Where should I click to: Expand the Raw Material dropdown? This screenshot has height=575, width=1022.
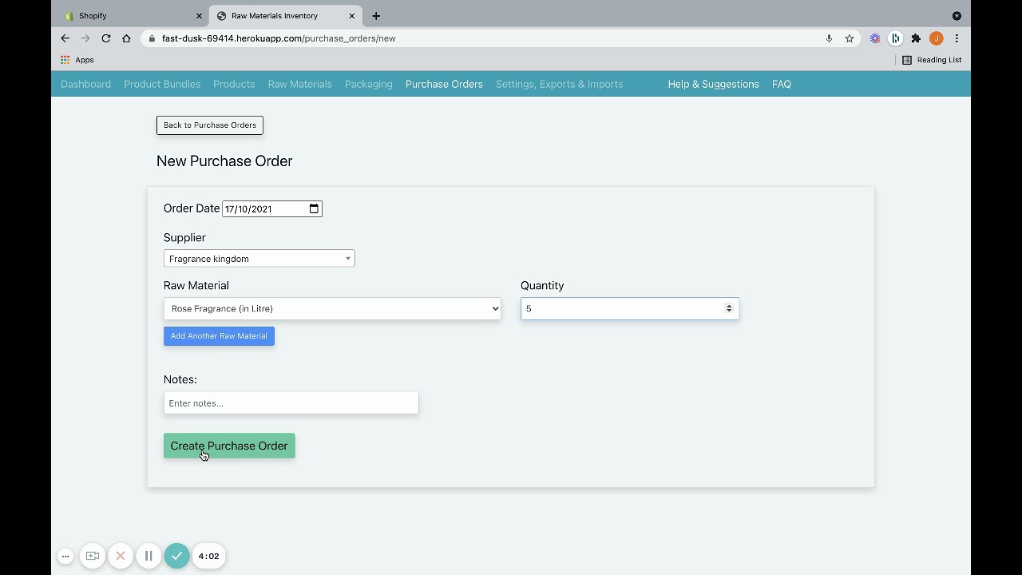pos(332,308)
